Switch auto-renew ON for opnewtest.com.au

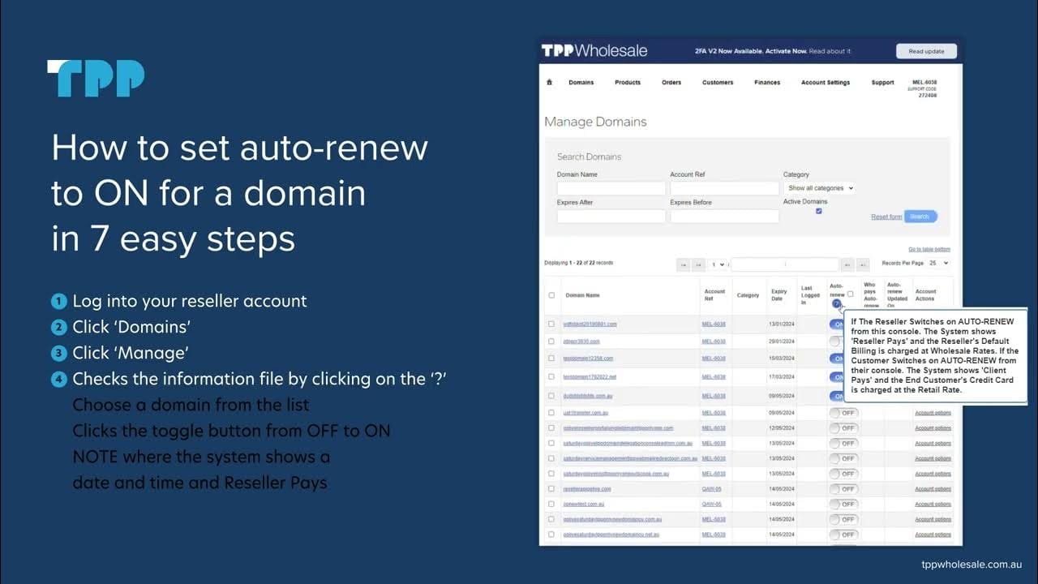point(843,505)
